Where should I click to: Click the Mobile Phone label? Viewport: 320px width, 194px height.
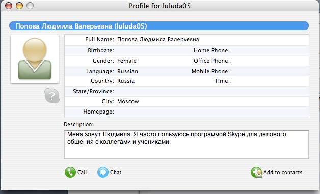click(x=210, y=71)
